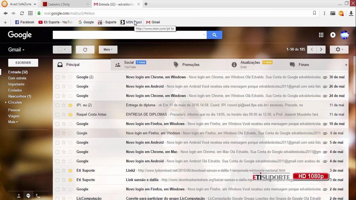Open Rascunhos (1) drafts folder
This screenshot has height=200, width=356.
[x=20, y=96]
